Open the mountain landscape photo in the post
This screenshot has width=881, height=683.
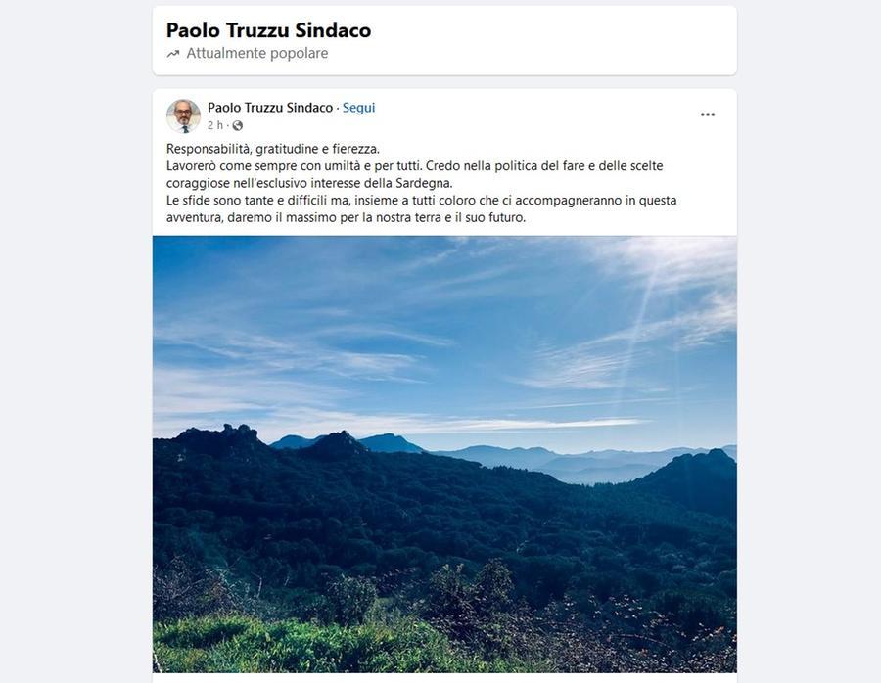click(444, 455)
